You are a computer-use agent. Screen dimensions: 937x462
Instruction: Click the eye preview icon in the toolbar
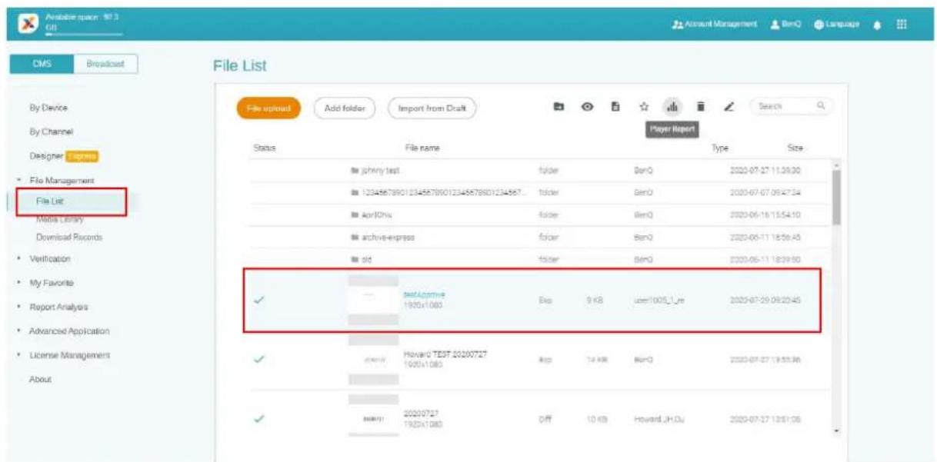click(587, 108)
